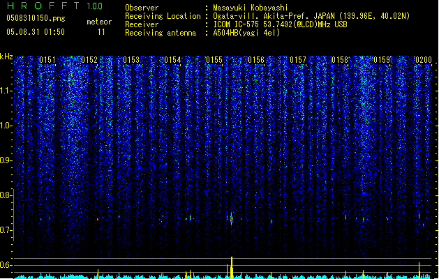
Task: Click the 1.0 kHz axis label
Action: coord(6,126)
